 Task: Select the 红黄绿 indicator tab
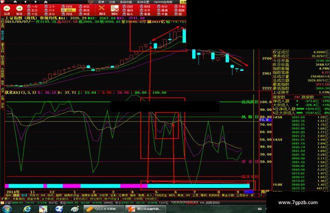coord(124,195)
